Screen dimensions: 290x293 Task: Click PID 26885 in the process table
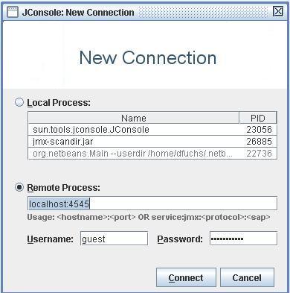(x=259, y=142)
